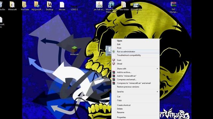
Task: Select the Desktop folder icon
Action: click(x=49, y=5)
